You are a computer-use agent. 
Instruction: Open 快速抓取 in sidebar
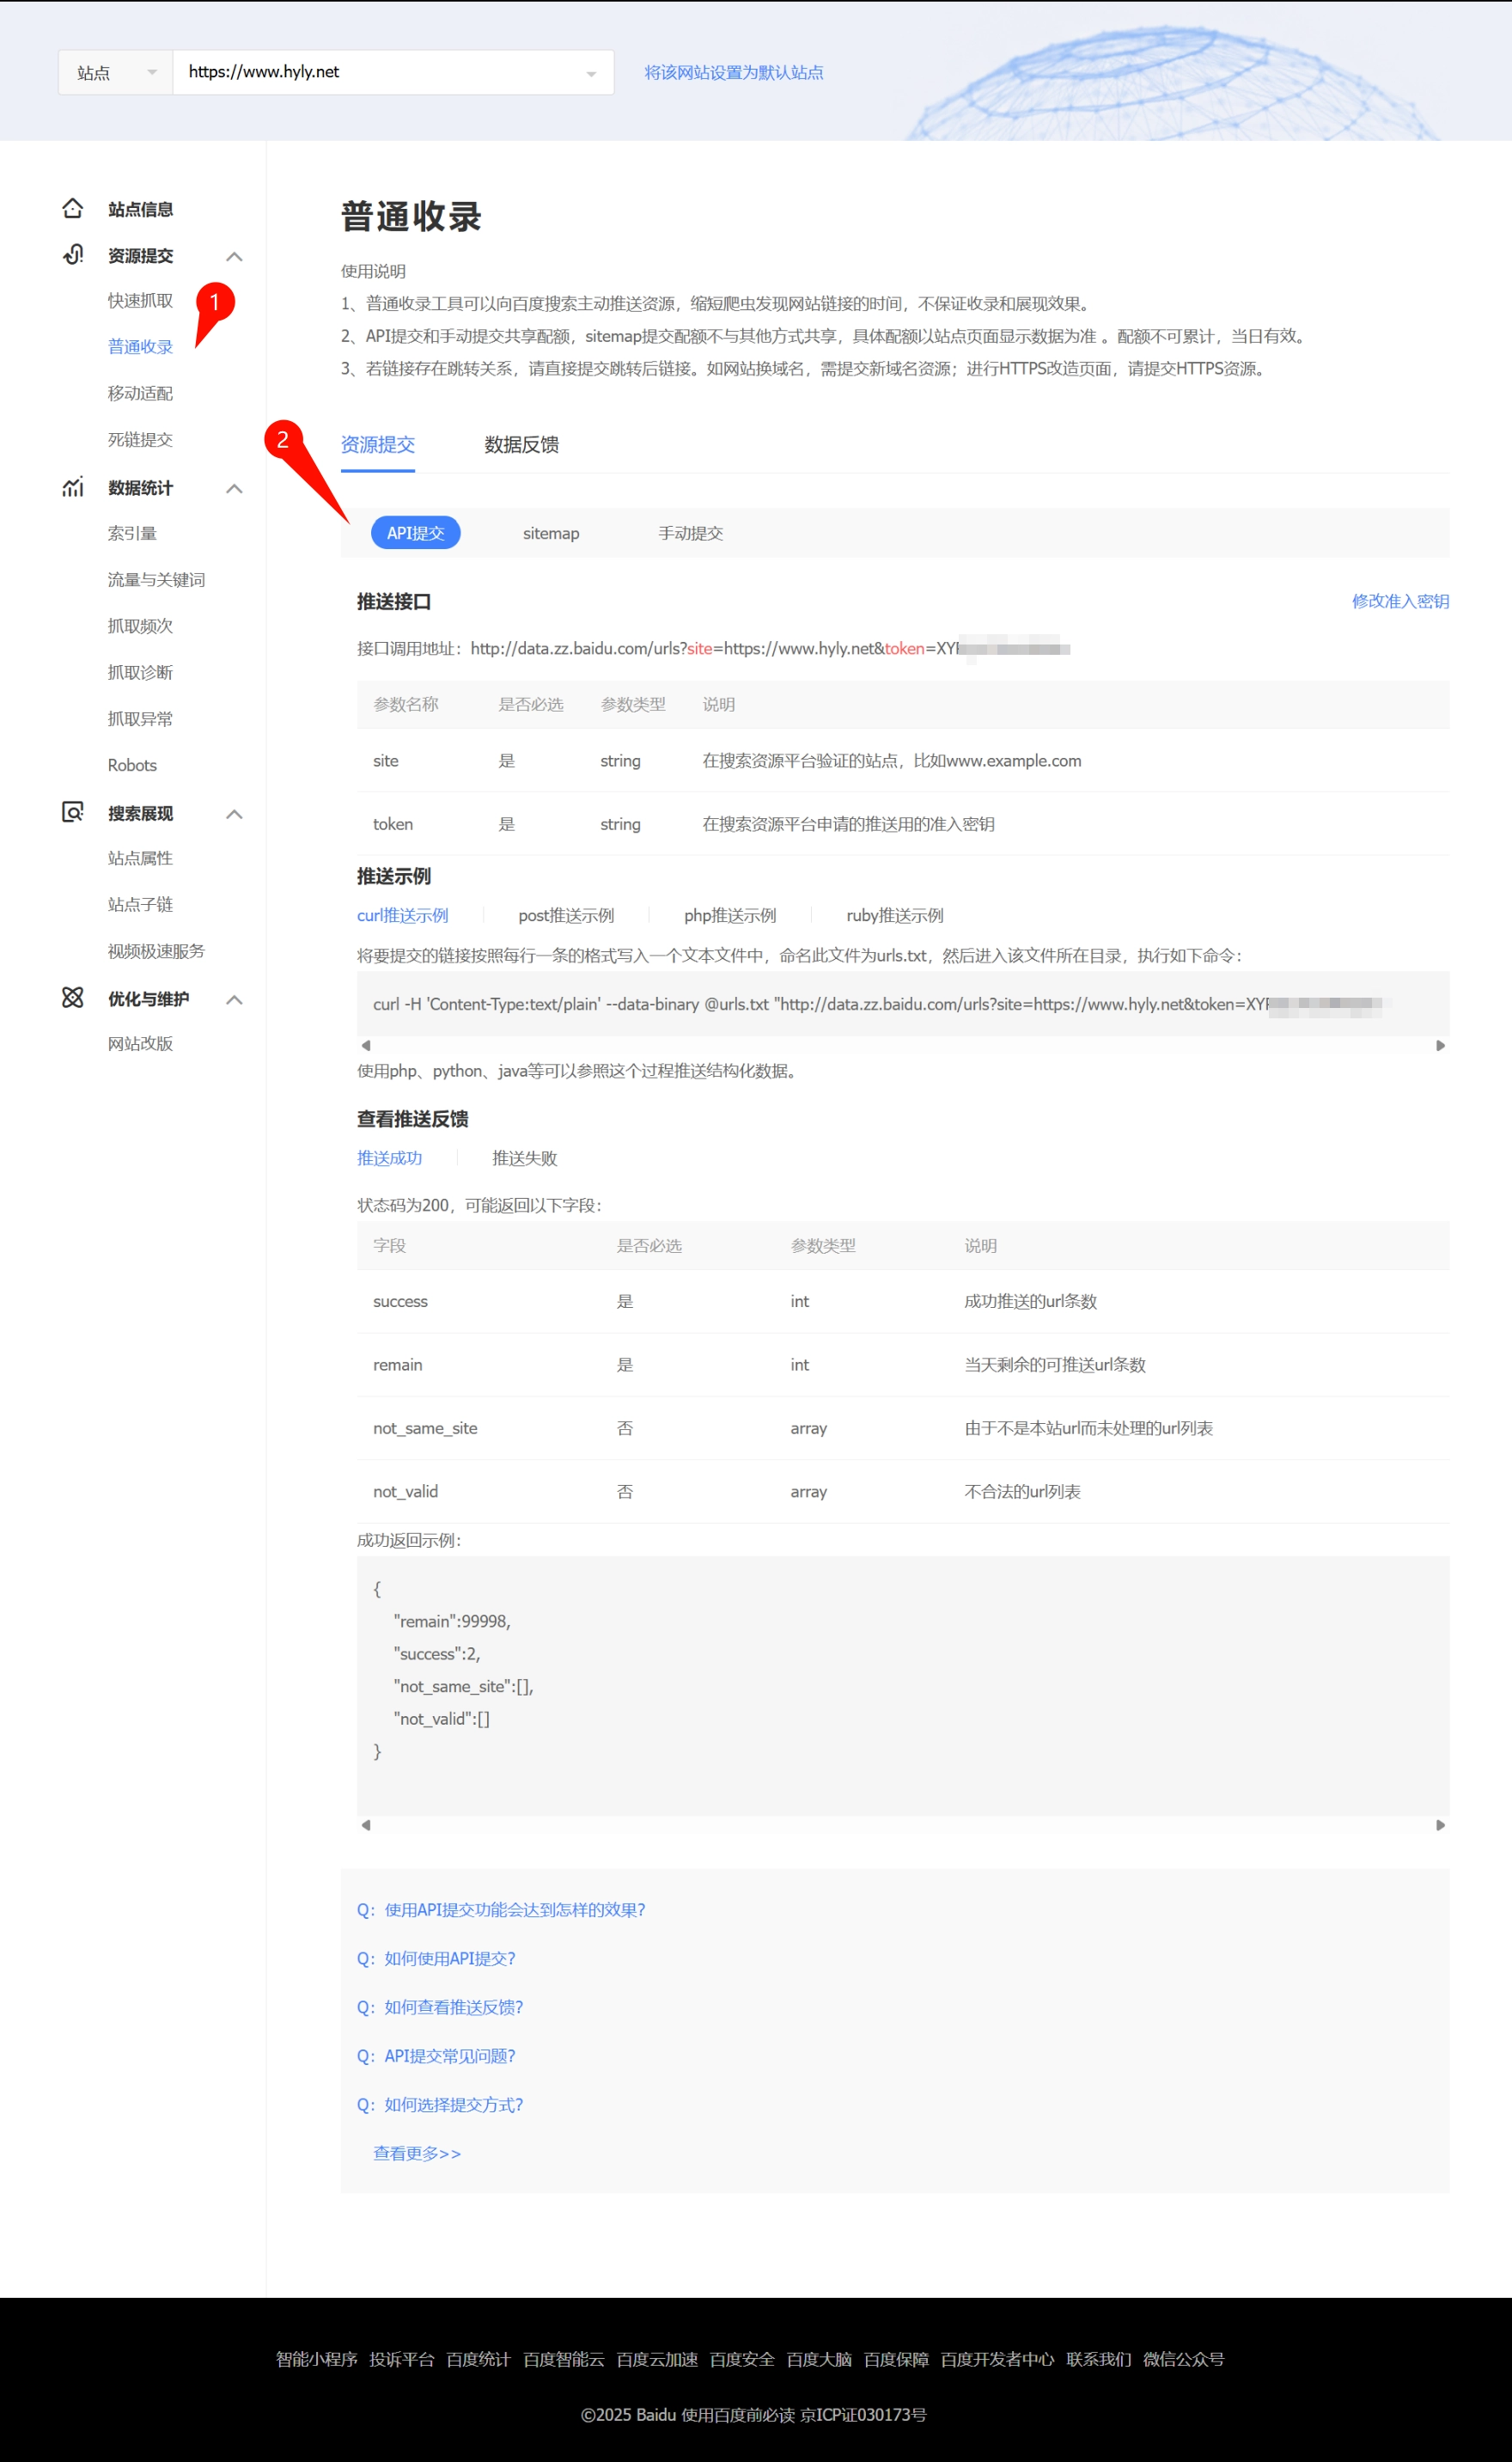(141, 301)
